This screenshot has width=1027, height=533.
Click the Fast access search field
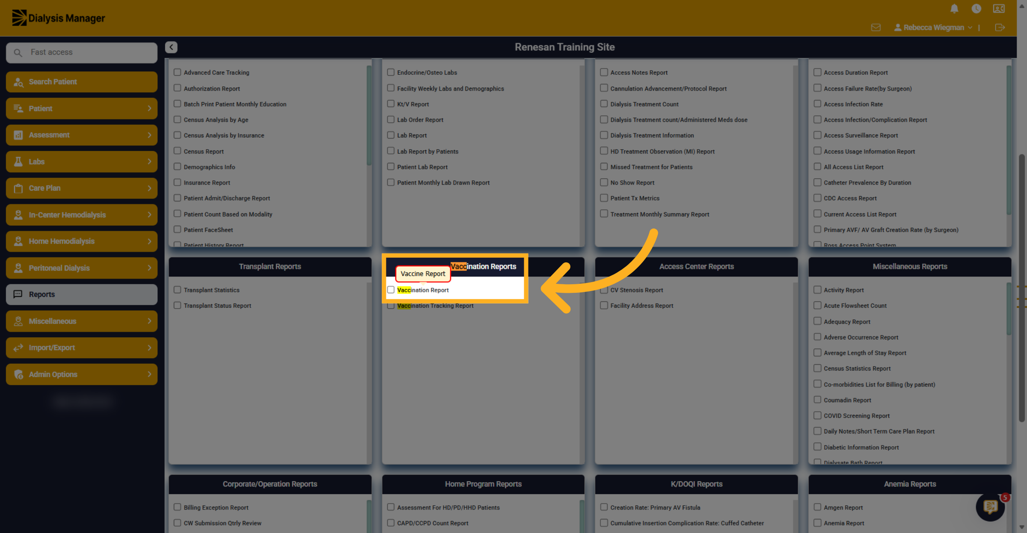pos(82,53)
